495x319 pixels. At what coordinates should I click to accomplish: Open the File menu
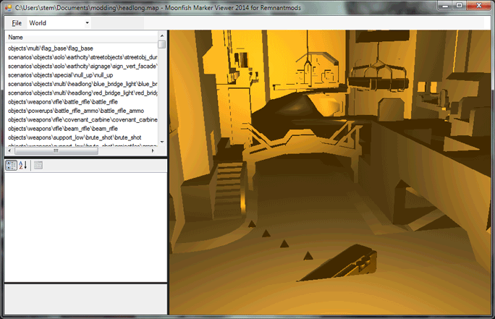(17, 23)
